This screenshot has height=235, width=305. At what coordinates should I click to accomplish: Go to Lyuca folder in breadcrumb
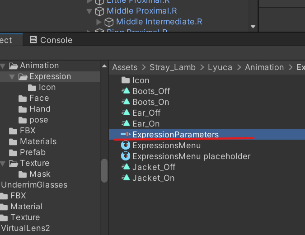click(x=220, y=67)
